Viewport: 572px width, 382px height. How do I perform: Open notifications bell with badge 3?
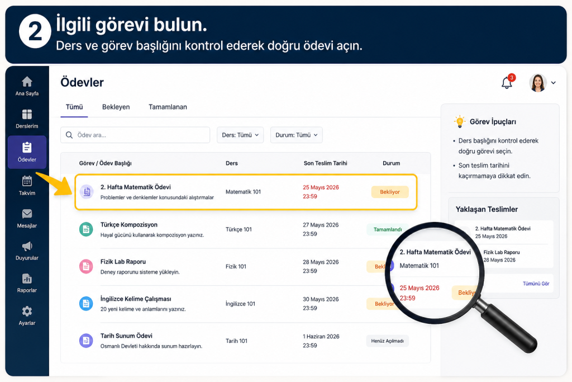tap(507, 83)
